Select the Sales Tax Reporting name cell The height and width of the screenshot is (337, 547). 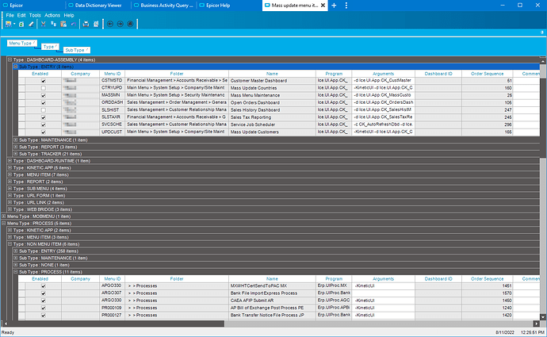272,117
